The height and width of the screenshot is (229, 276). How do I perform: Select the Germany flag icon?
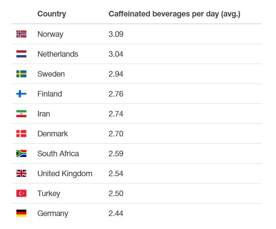[21, 213]
